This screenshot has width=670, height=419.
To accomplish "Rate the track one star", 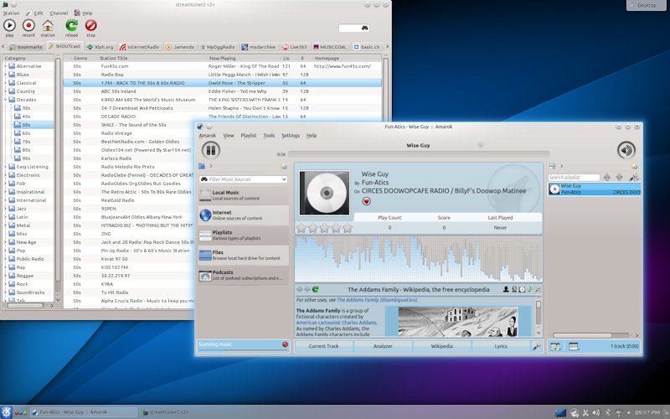I will click(x=301, y=228).
